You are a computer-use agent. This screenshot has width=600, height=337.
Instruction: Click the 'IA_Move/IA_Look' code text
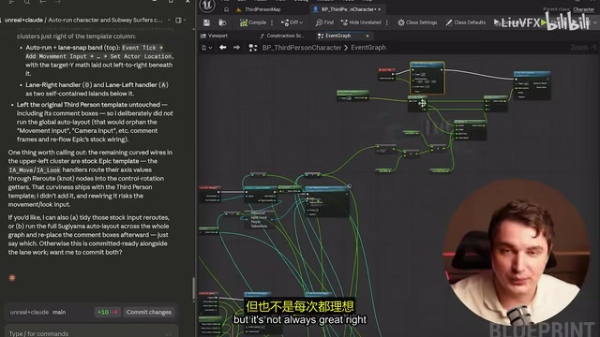pos(35,170)
